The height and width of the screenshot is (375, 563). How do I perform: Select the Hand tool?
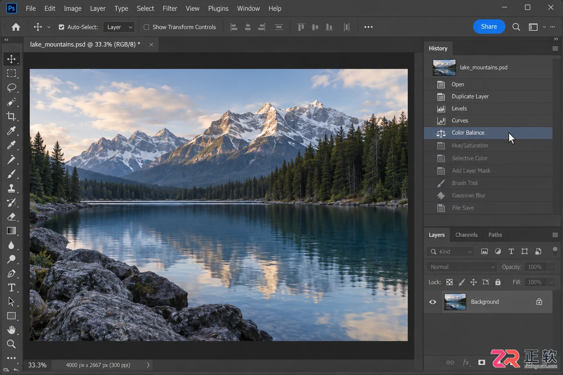[11, 330]
